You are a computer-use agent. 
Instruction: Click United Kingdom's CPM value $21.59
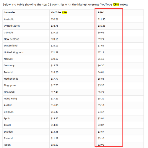pos(55,52)
